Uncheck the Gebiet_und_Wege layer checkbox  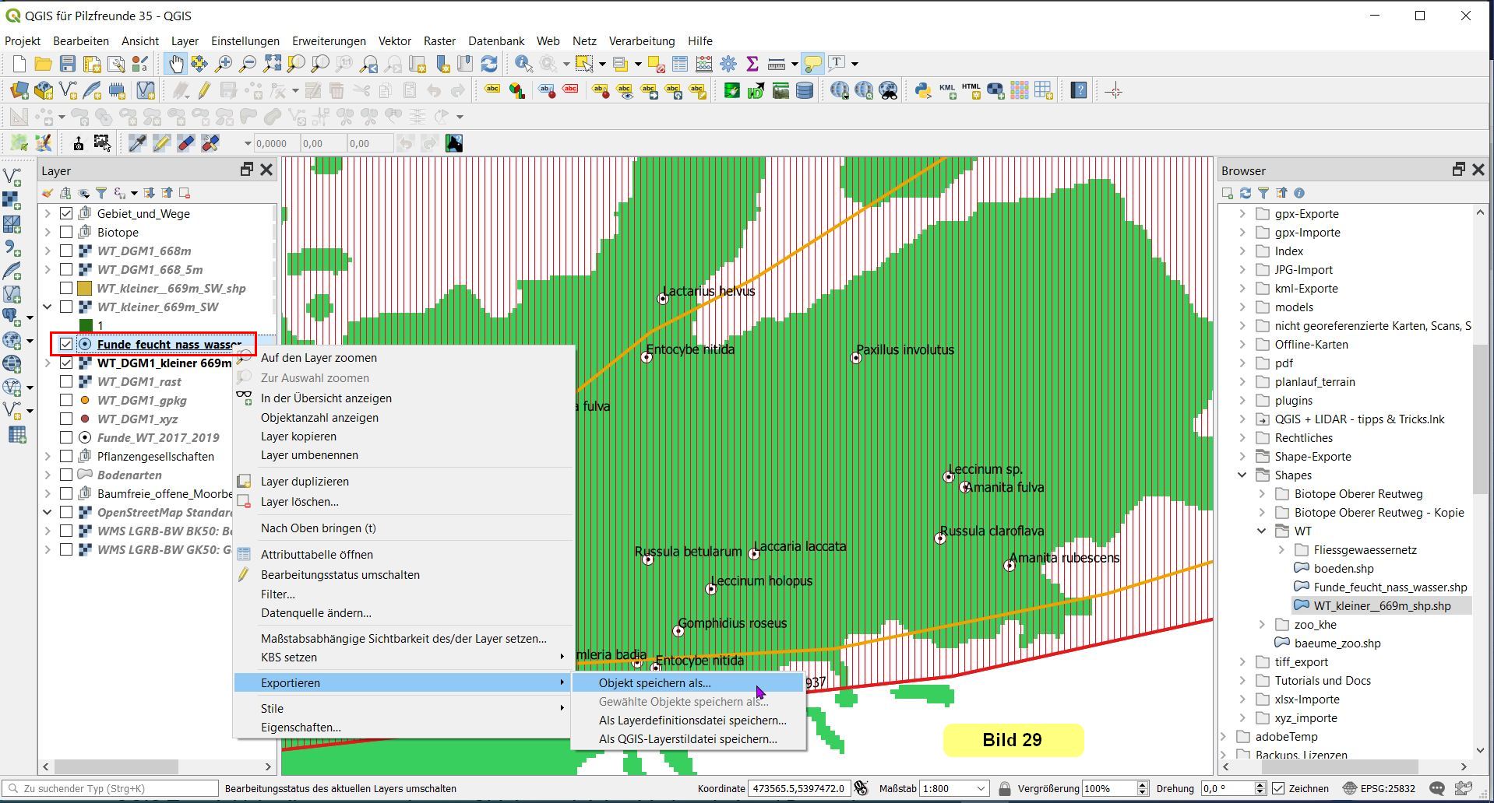tap(66, 213)
